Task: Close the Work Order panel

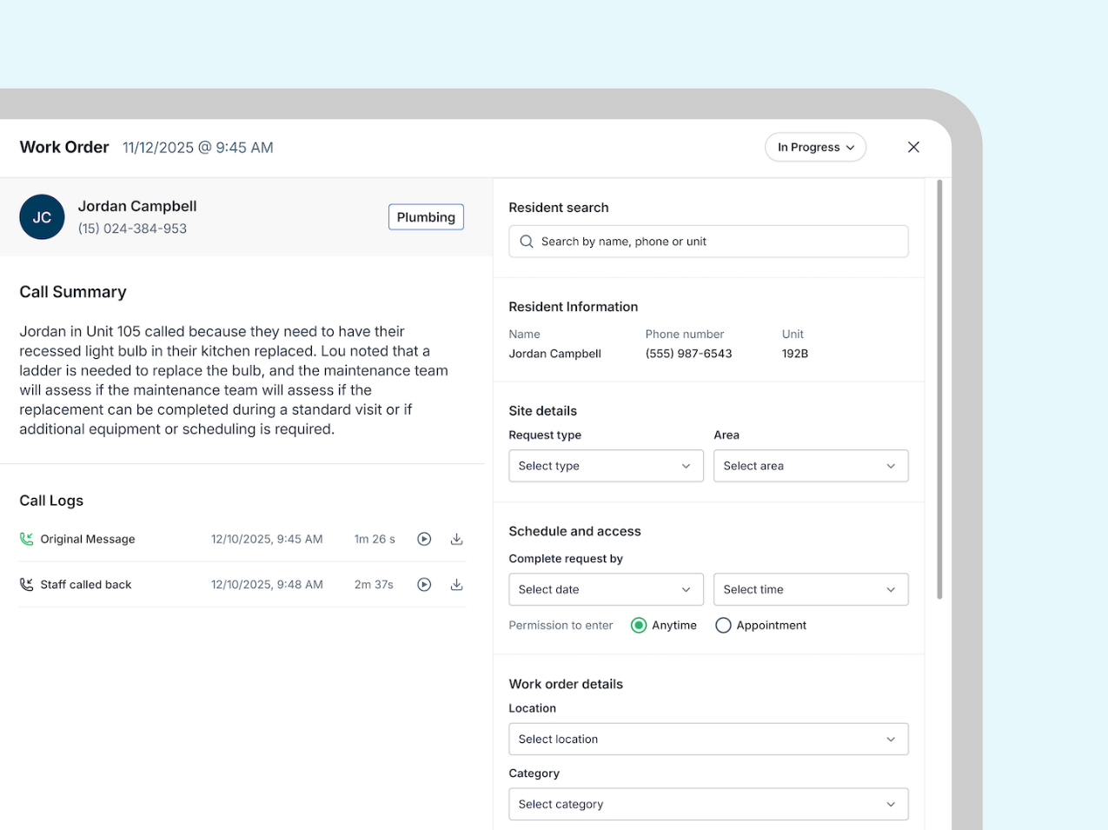Action: click(913, 147)
